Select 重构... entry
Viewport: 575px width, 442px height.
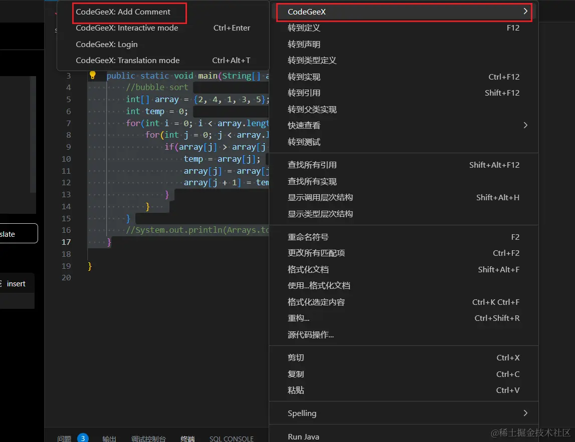click(x=404, y=318)
